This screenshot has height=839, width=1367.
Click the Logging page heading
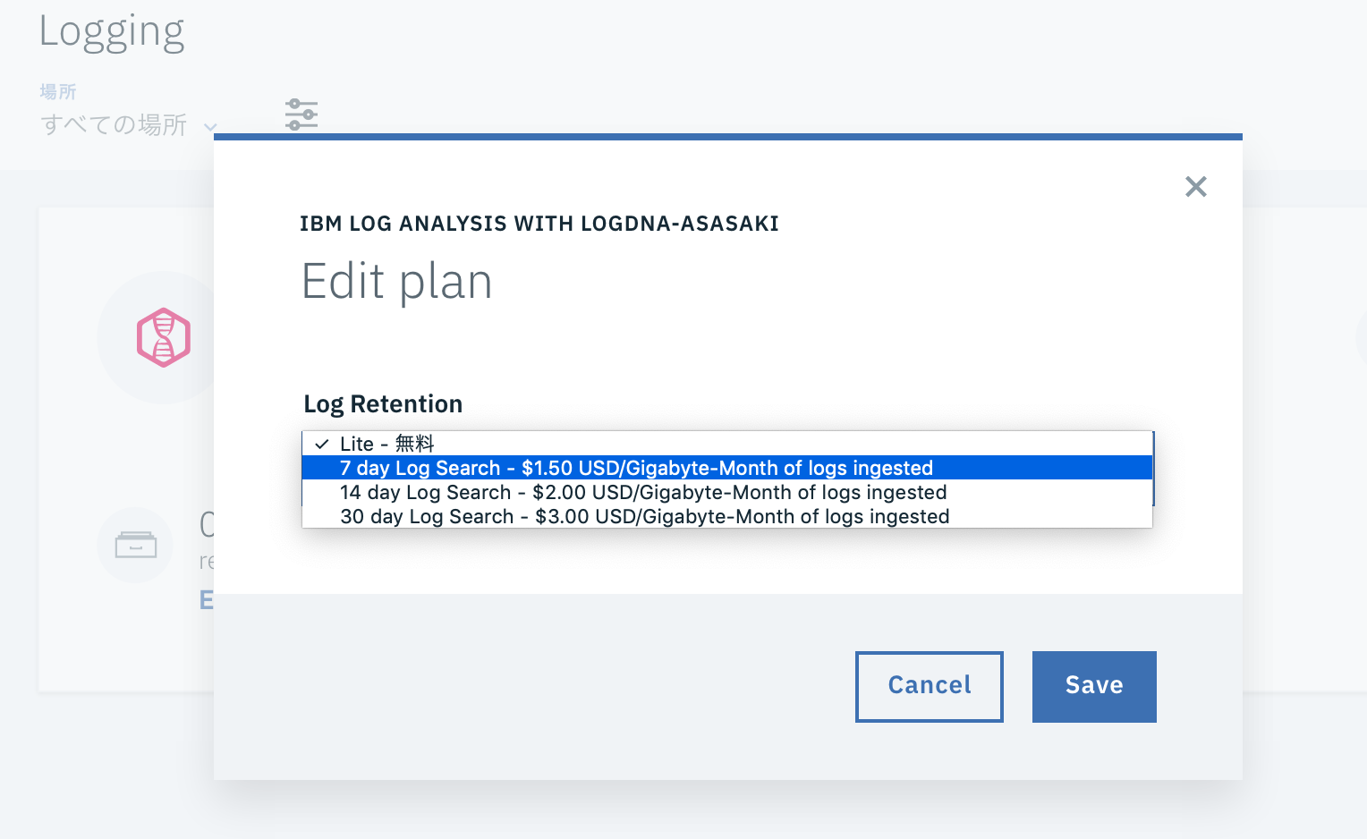coord(112,30)
